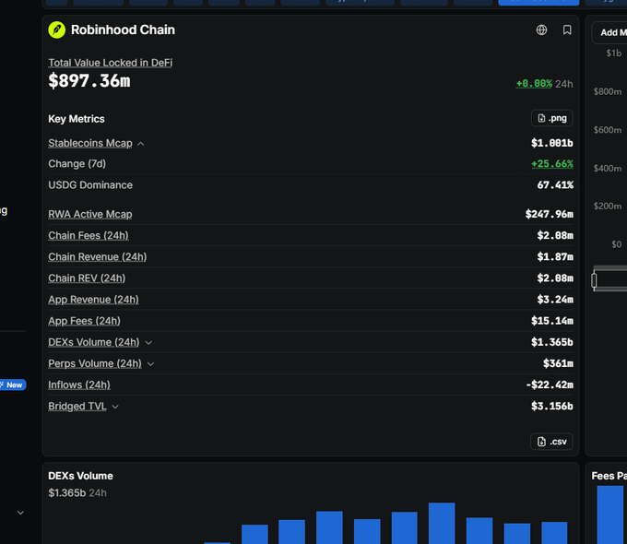
Task: Open the globe website icon
Action: coord(541,30)
